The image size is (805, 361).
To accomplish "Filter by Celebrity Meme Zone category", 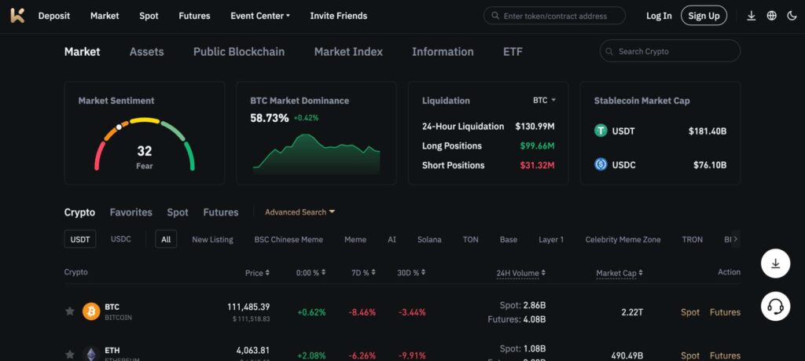I will (623, 239).
